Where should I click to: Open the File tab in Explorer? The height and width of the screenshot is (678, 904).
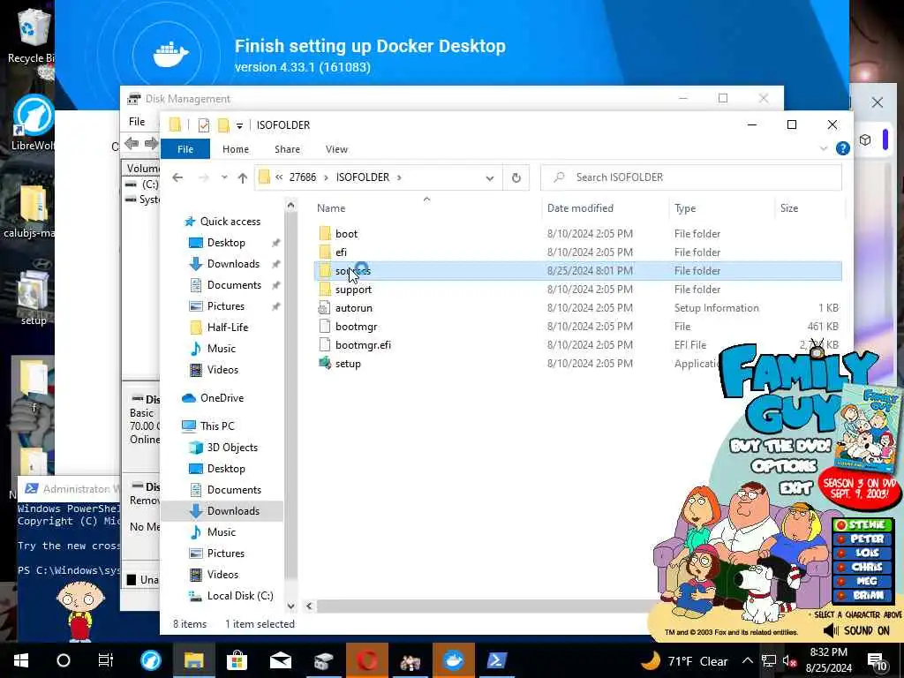coord(185,148)
